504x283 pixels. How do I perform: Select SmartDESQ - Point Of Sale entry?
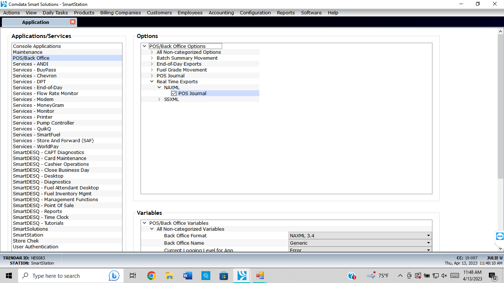coord(43,206)
